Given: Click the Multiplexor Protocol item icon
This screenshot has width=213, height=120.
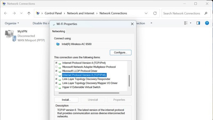Looking at the screenshot, I should coord(60,67).
